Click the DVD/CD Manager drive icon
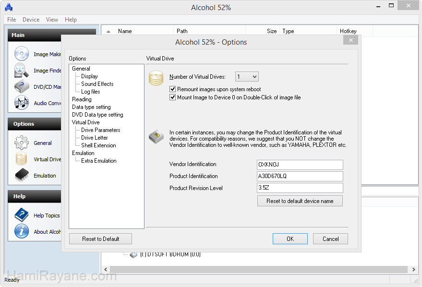The height and width of the screenshot is (287, 422). pos(22,86)
